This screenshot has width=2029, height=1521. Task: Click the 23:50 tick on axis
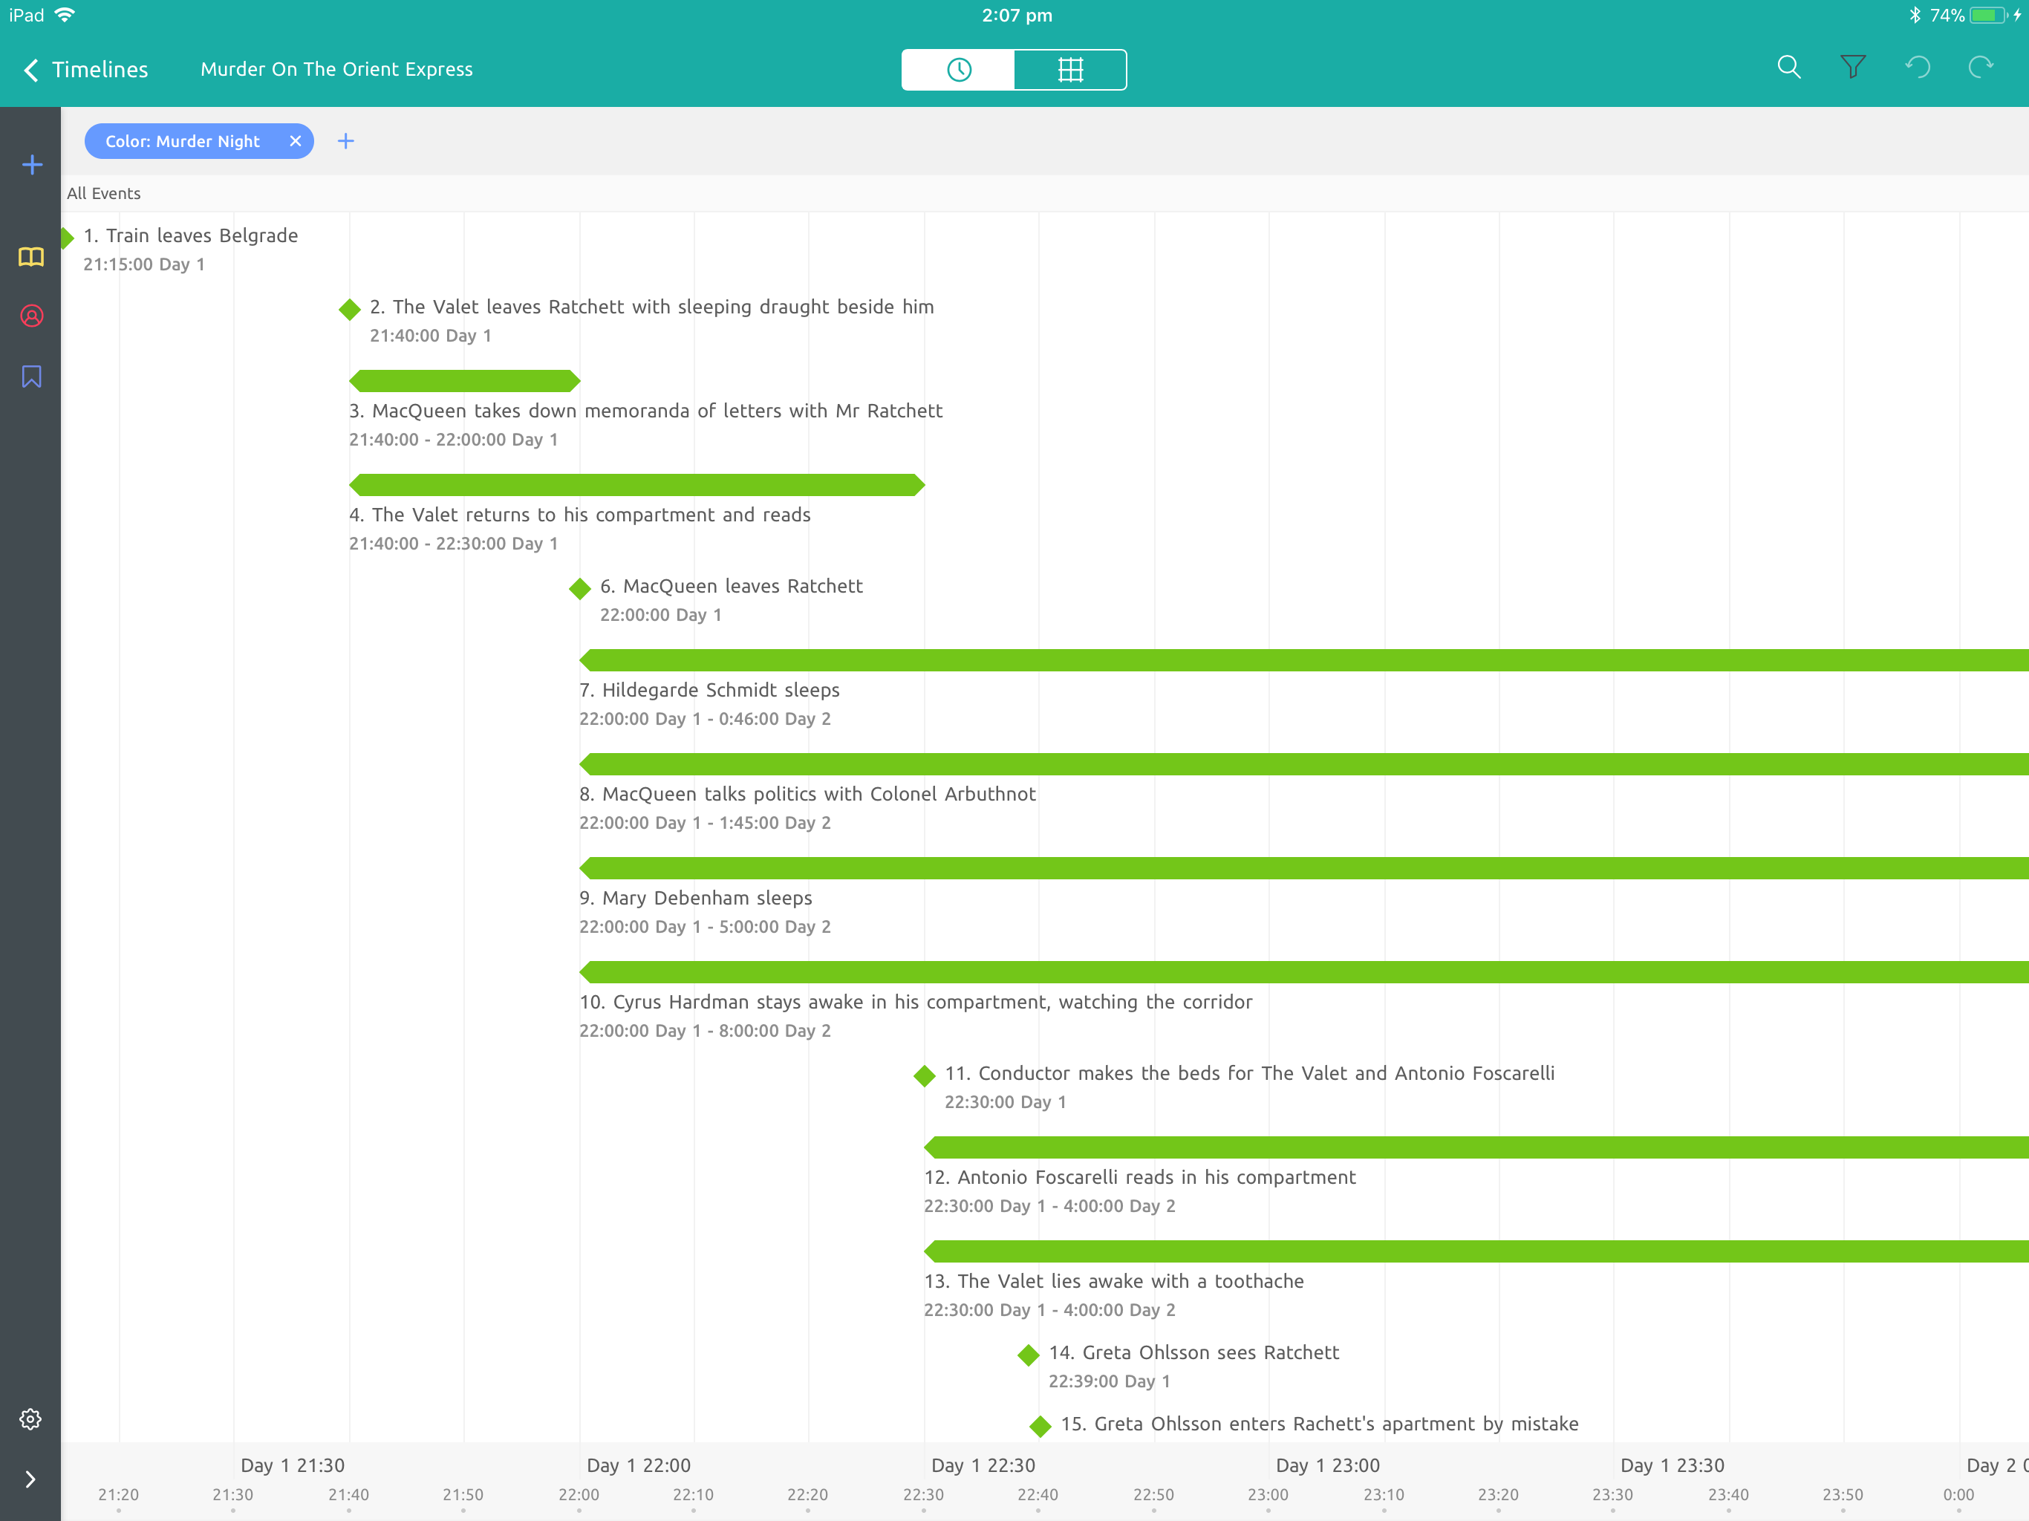click(x=1843, y=1495)
